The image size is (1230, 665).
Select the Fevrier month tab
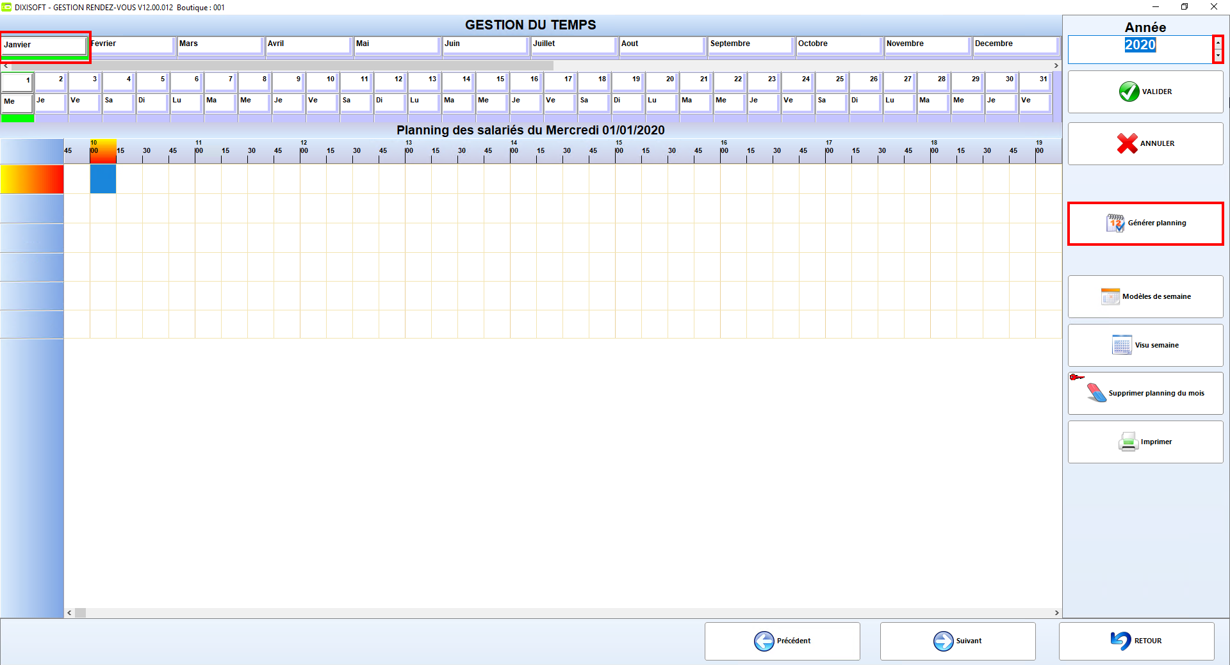(x=131, y=44)
